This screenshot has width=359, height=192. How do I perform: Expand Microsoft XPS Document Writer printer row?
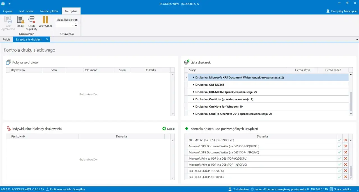194,77
